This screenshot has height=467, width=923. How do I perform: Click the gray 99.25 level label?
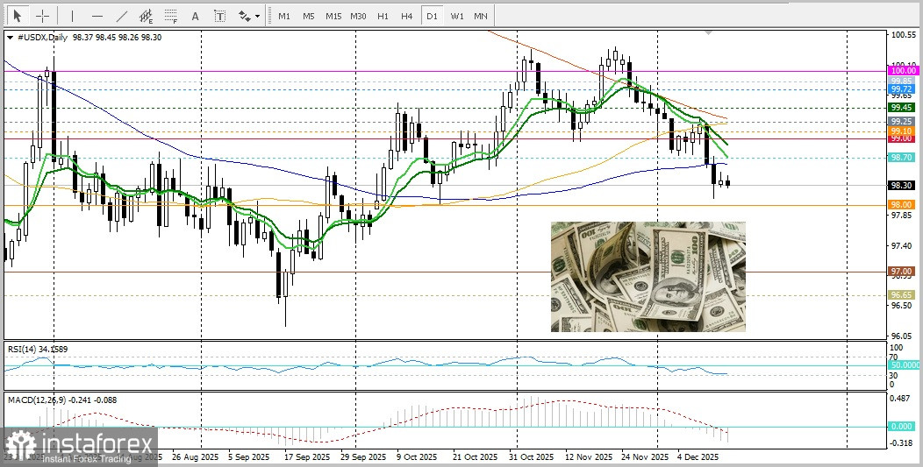click(901, 121)
